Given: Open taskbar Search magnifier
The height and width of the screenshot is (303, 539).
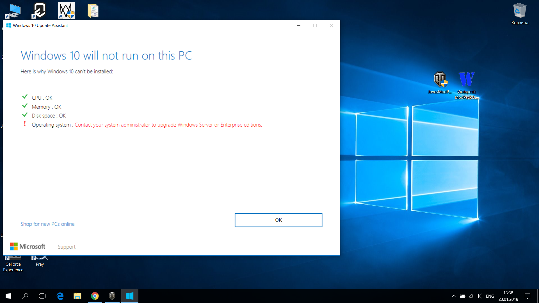Looking at the screenshot, I should [25, 296].
